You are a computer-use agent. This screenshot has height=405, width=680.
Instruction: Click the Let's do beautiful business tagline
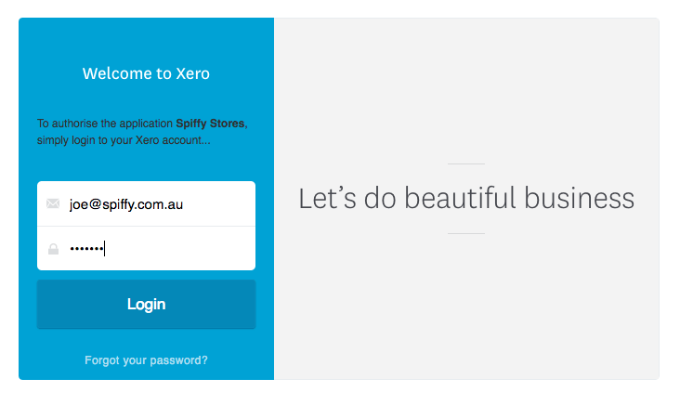pyautogui.click(x=466, y=198)
